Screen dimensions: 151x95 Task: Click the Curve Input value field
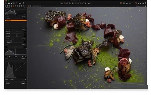(7, 79)
